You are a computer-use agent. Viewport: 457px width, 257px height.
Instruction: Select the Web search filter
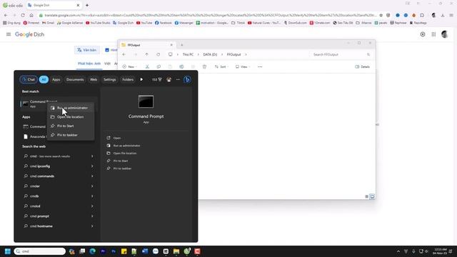click(x=94, y=79)
